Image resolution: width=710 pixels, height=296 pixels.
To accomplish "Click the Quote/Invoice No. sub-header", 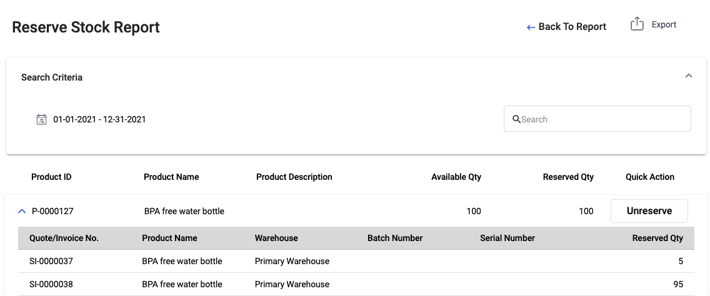I will click(x=64, y=238).
